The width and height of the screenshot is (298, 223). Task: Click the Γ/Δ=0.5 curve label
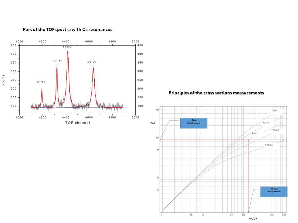[276, 130]
